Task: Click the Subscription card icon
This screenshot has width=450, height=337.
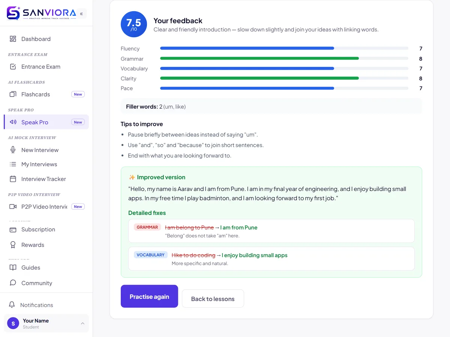Action: pyautogui.click(x=13, y=230)
